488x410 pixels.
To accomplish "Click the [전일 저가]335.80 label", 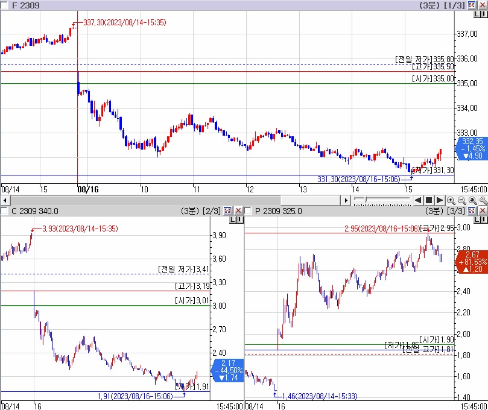I will (425, 59).
